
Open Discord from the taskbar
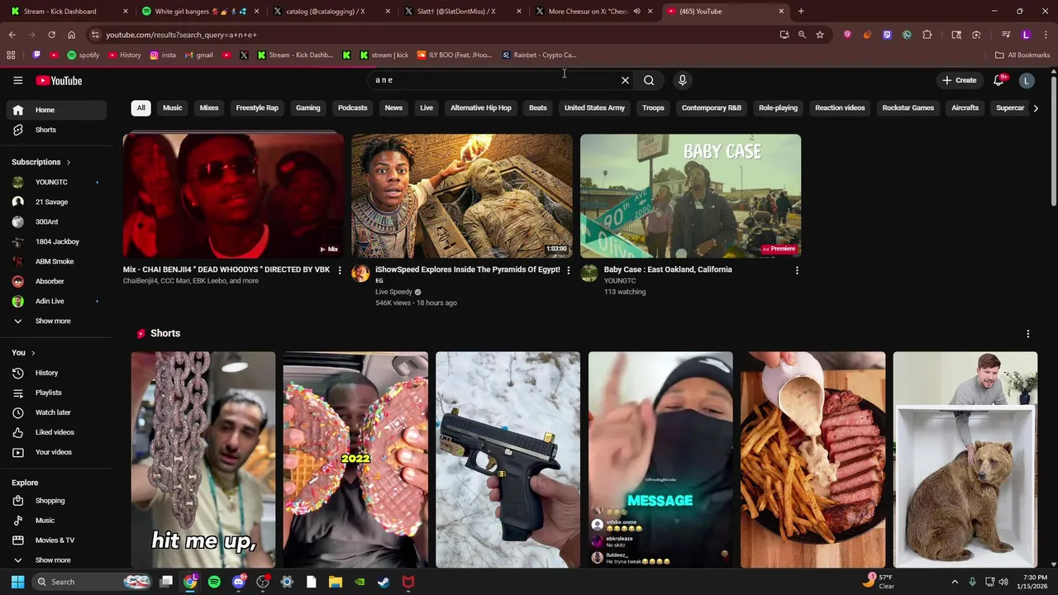[x=239, y=582]
